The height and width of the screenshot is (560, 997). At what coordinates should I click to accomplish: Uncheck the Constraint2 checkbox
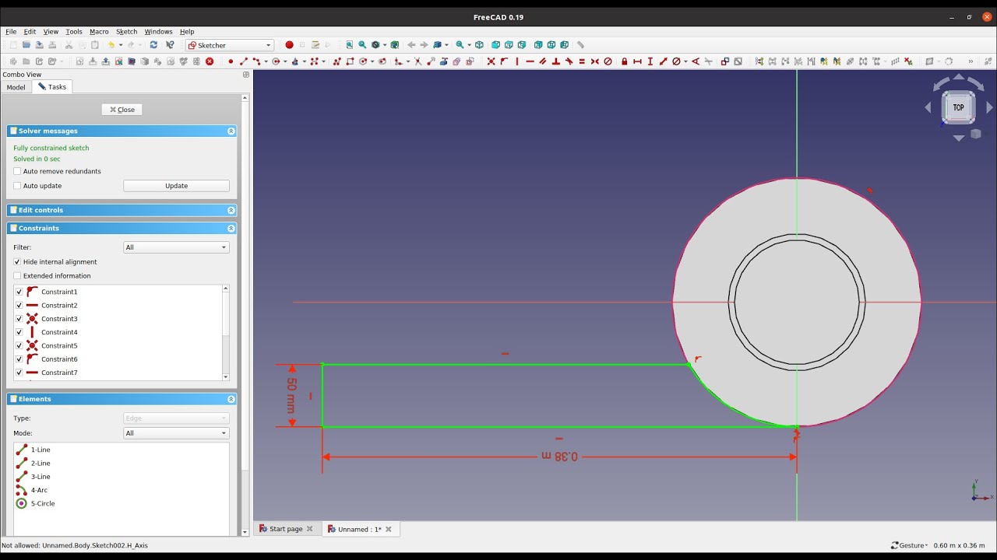click(19, 306)
